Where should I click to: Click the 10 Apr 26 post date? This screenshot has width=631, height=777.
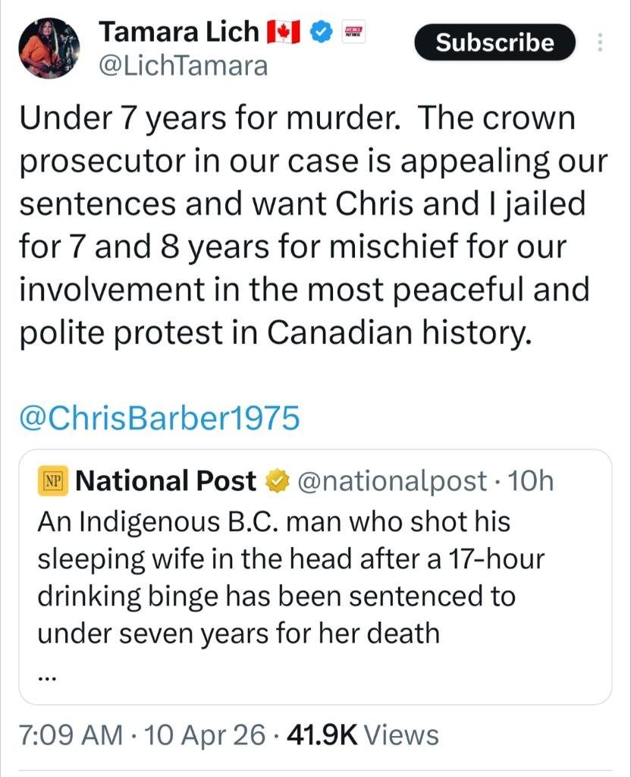pos(206,735)
